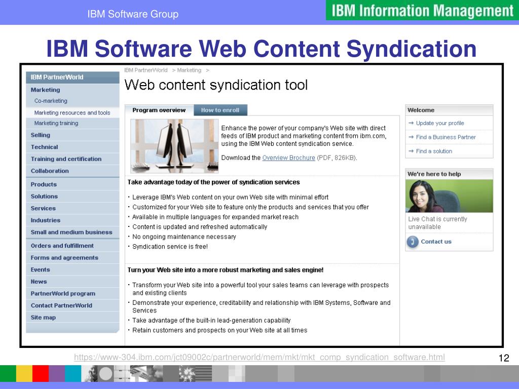Click the IBM Information Management banner

(x=422, y=10)
